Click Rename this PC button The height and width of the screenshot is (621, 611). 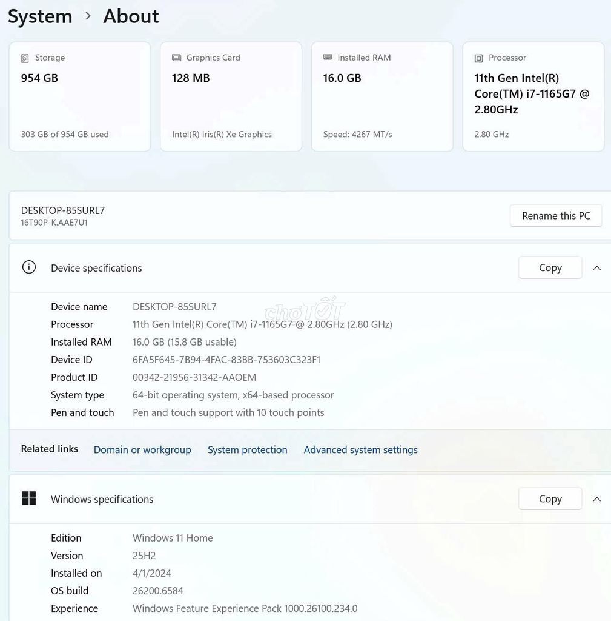point(556,215)
